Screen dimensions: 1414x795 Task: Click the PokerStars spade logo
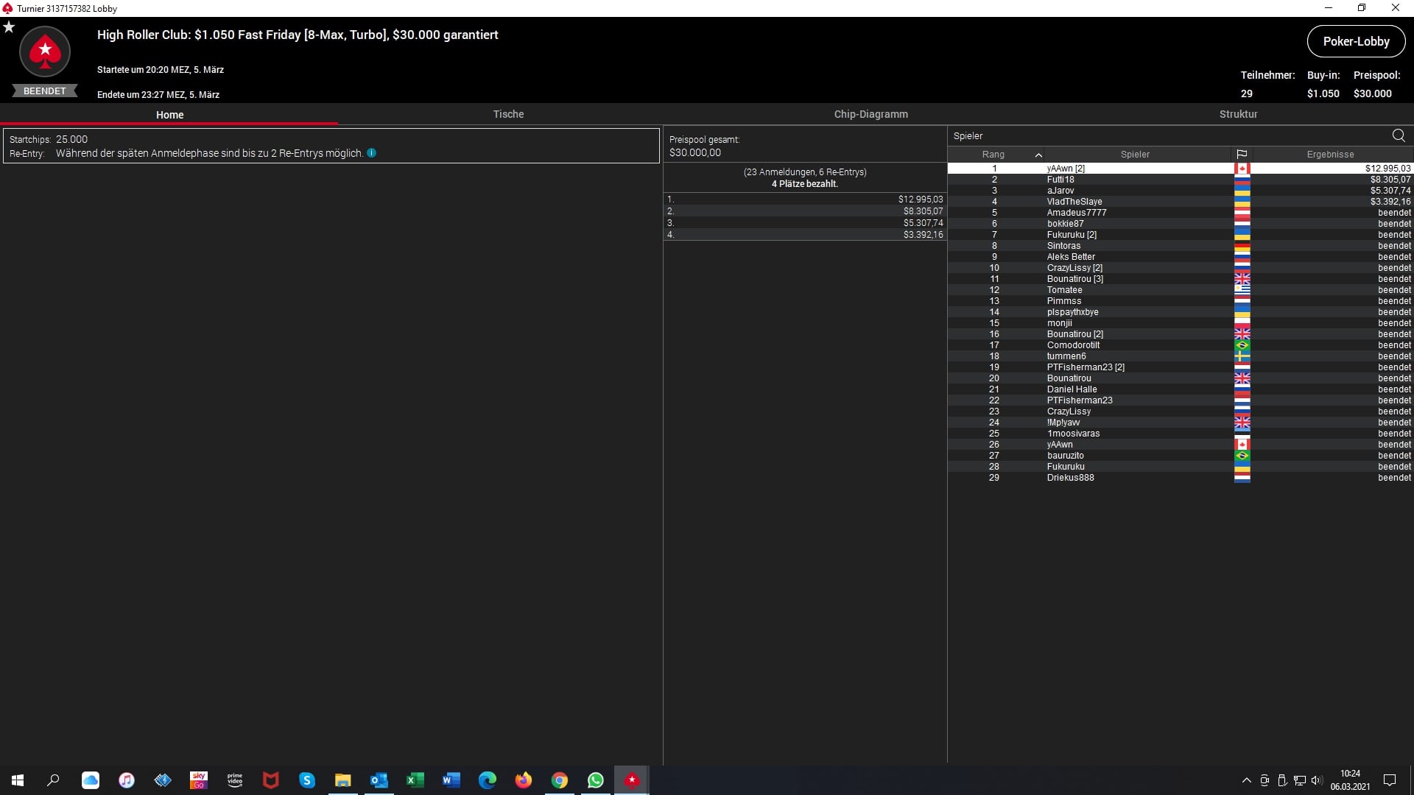point(45,52)
